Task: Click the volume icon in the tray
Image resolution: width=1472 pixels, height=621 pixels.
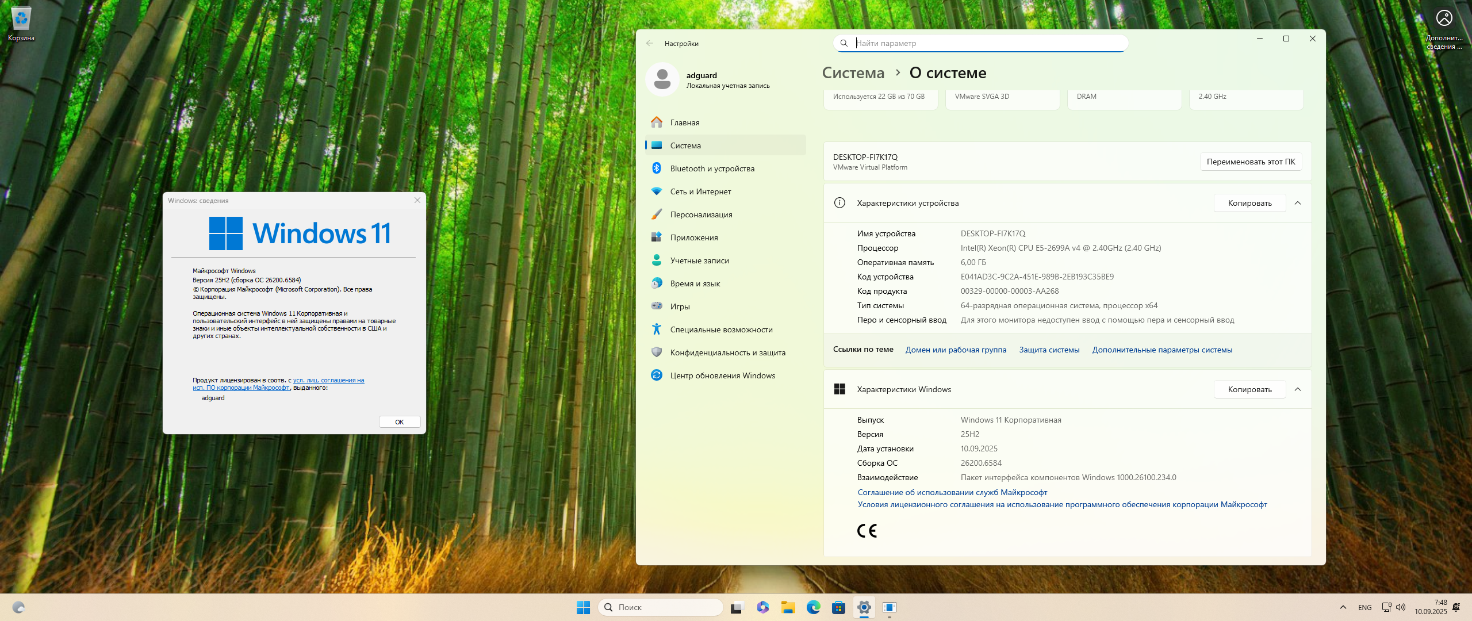Action: point(1401,607)
